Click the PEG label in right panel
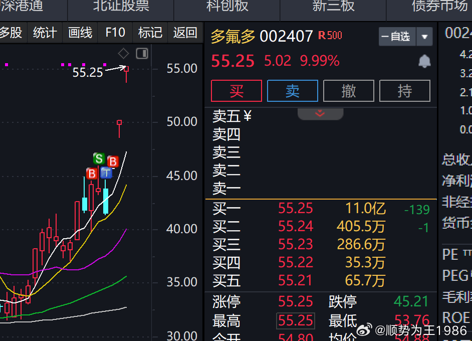 point(455,275)
